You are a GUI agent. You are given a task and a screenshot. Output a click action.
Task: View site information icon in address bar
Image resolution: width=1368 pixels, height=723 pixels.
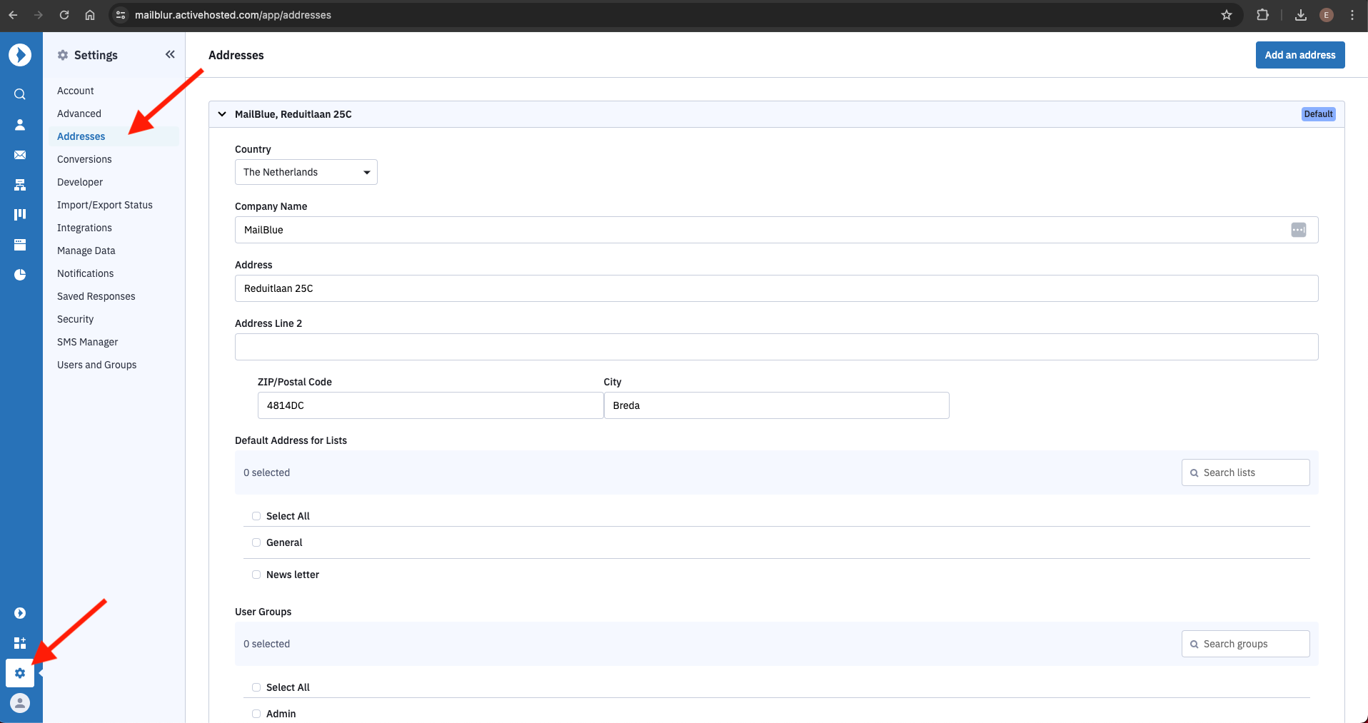(x=121, y=15)
